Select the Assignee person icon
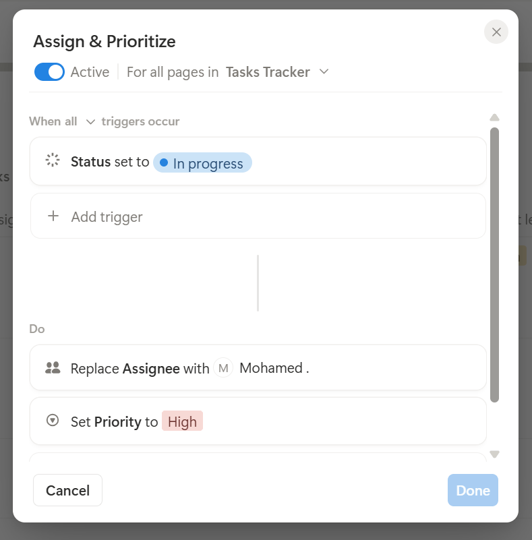Screen dimensions: 532x540 click(x=53, y=367)
